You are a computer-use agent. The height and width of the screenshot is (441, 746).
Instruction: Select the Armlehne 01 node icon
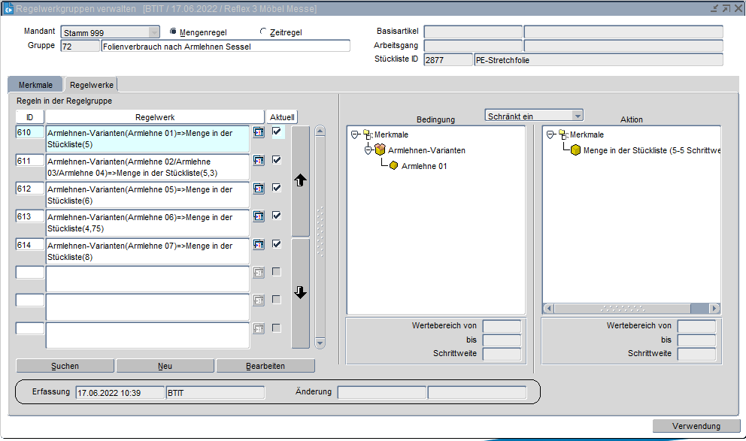point(393,166)
